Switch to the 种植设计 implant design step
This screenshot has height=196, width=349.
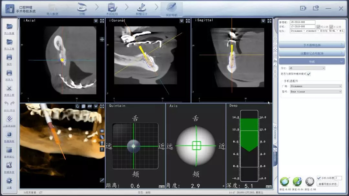point(142,9)
